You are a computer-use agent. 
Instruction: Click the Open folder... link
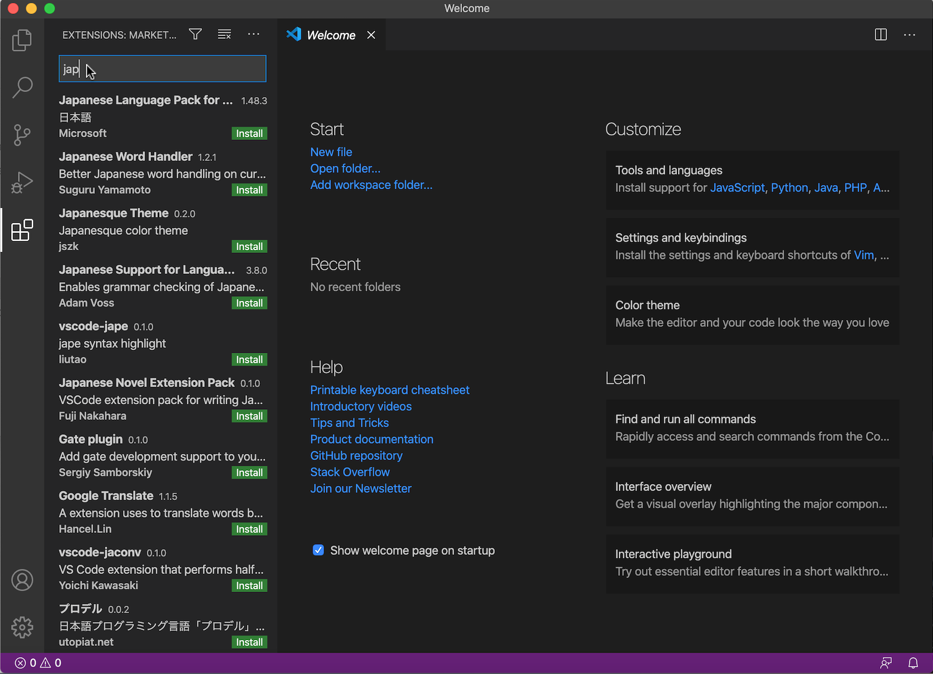[x=345, y=168]
